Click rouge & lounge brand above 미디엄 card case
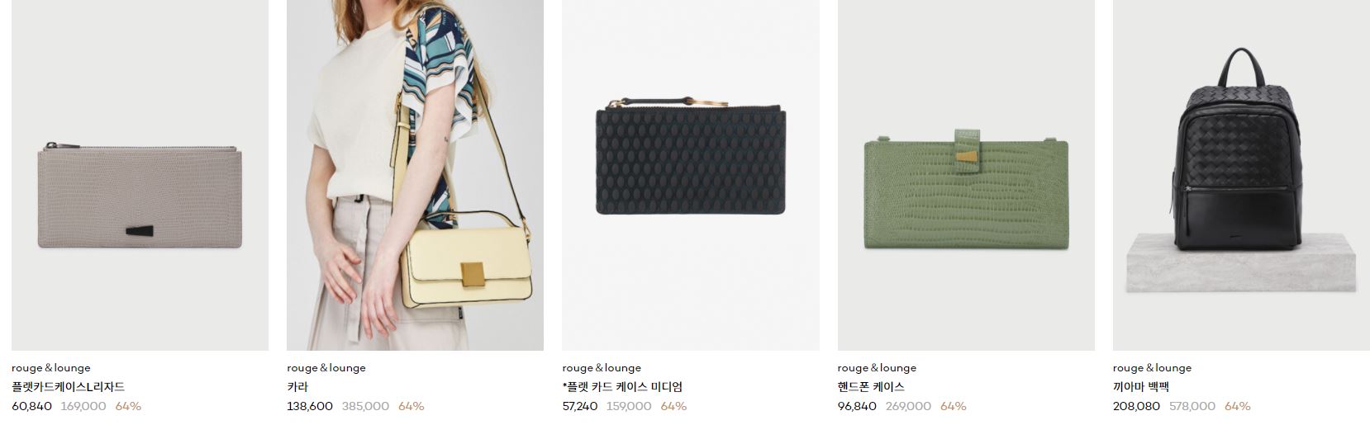The height and width of the screenshot is (425, 1370). coord(602,368)
